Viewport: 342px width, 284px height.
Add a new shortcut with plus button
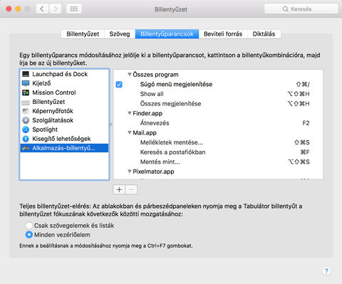119,189
